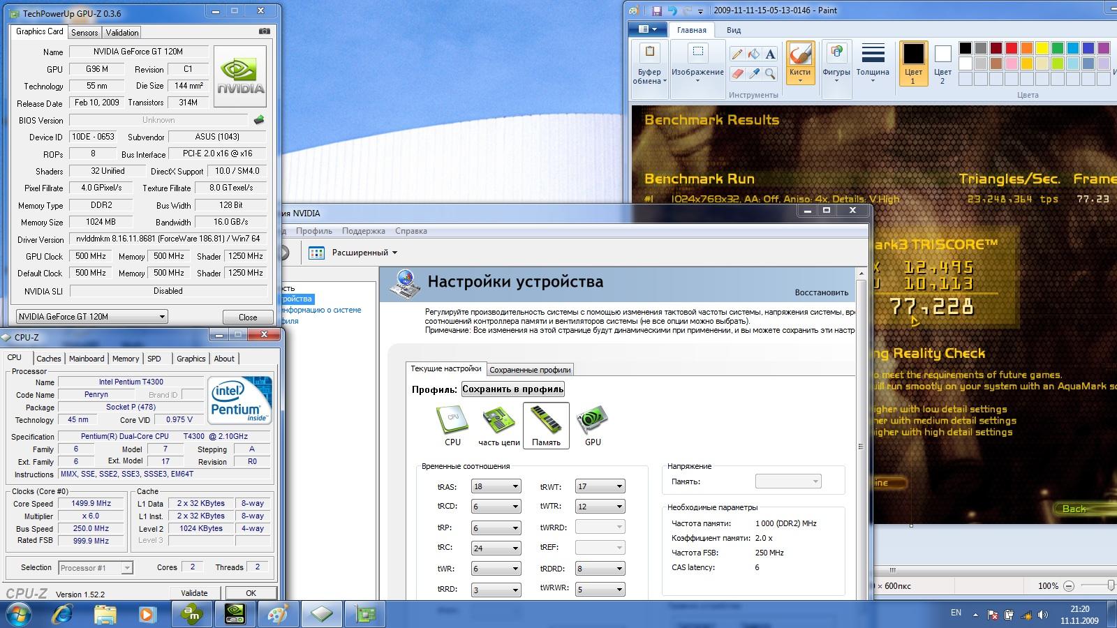Open Windows Media Player from the taskbar

[147, 615]
